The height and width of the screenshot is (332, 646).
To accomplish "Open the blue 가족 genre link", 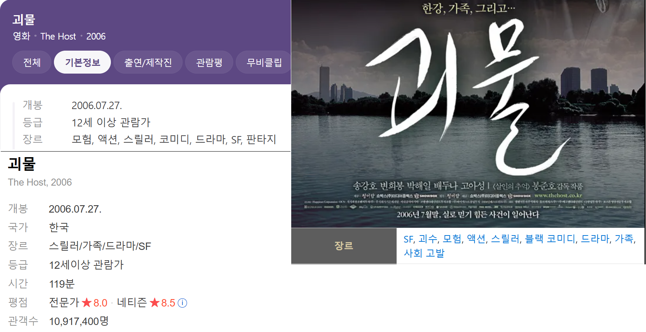I will [x=624, y=239].
